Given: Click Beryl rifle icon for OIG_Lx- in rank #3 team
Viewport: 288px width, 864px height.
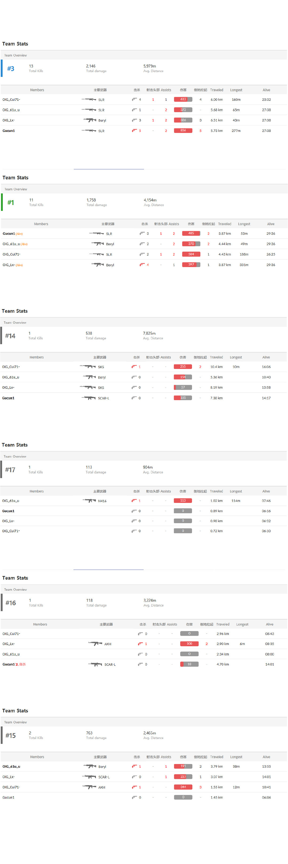Looking at the screenshot, I should (90, 120).
